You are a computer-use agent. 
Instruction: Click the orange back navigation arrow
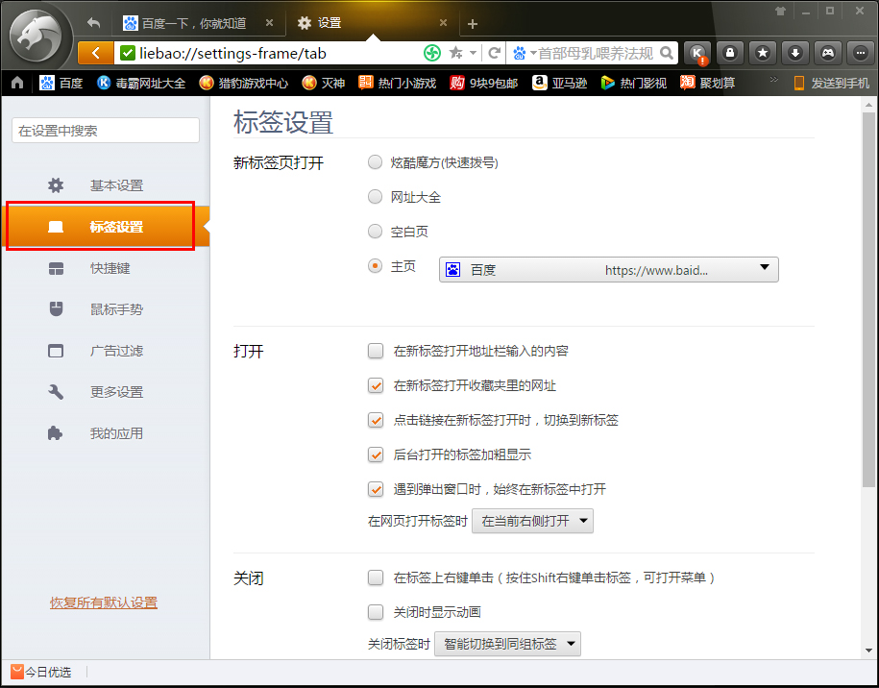click(x=93, y=55)
